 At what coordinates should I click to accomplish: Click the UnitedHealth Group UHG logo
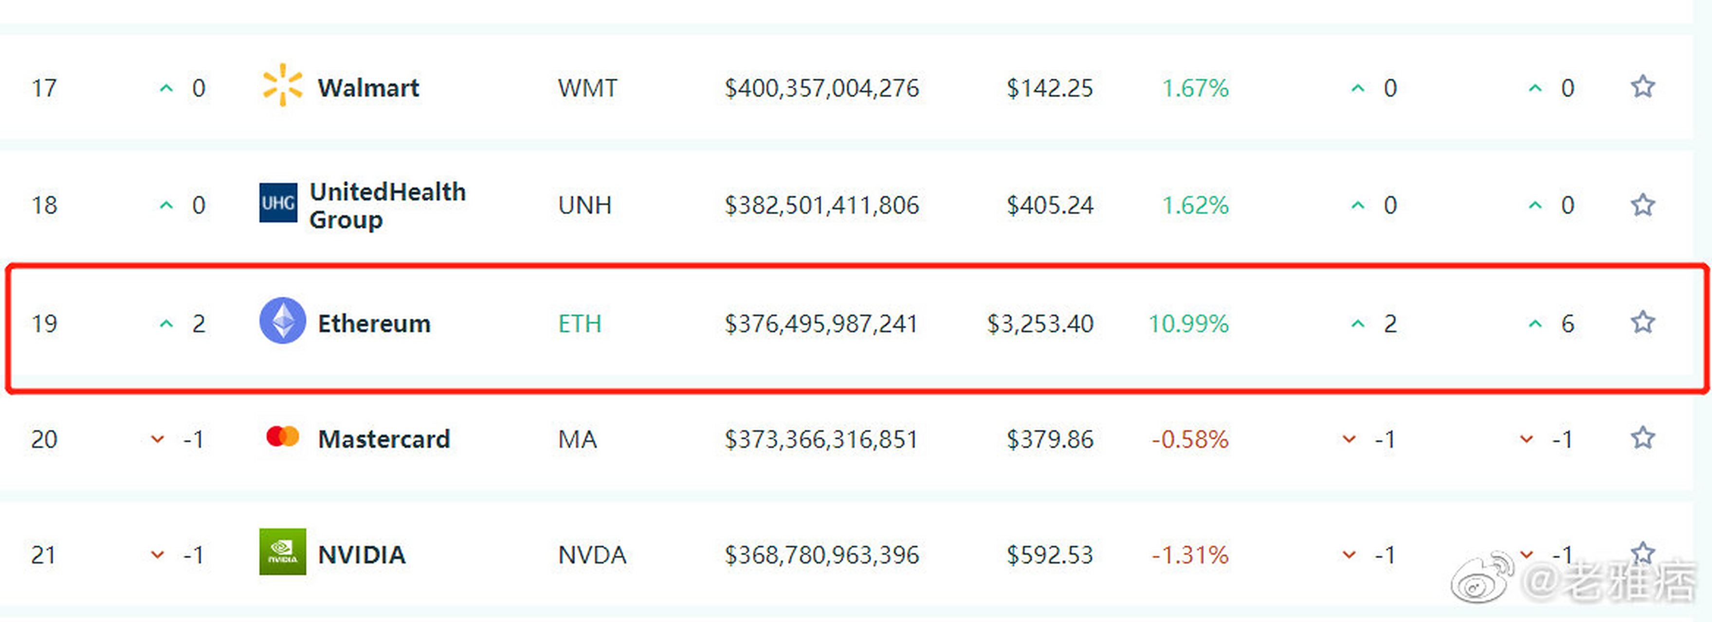278,203
